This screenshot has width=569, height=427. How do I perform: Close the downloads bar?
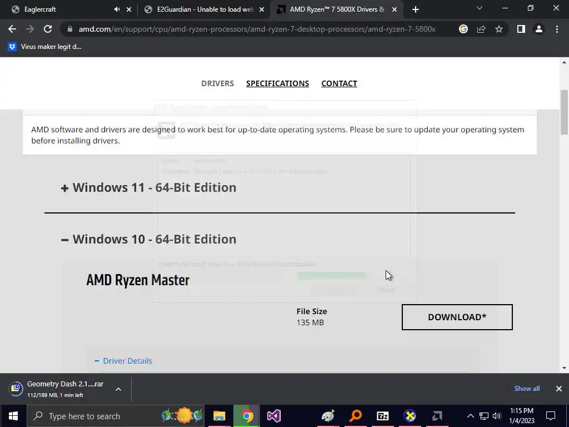(559, 389)
